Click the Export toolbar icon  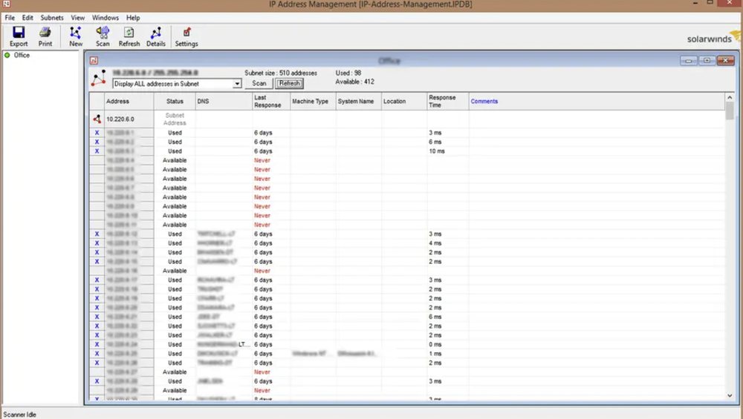[x=19, y=36]
